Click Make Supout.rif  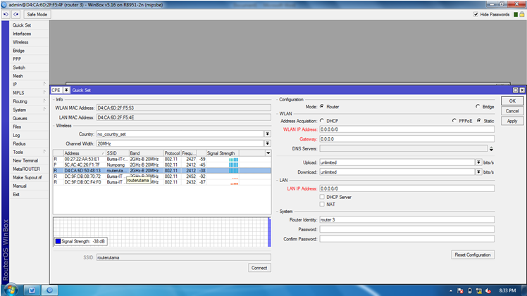click(27, 177)
